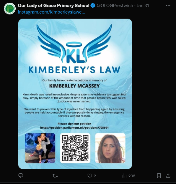Open the three-dot more options menu
This screenshot has height=184, width=176.
(x=168, y=6)
